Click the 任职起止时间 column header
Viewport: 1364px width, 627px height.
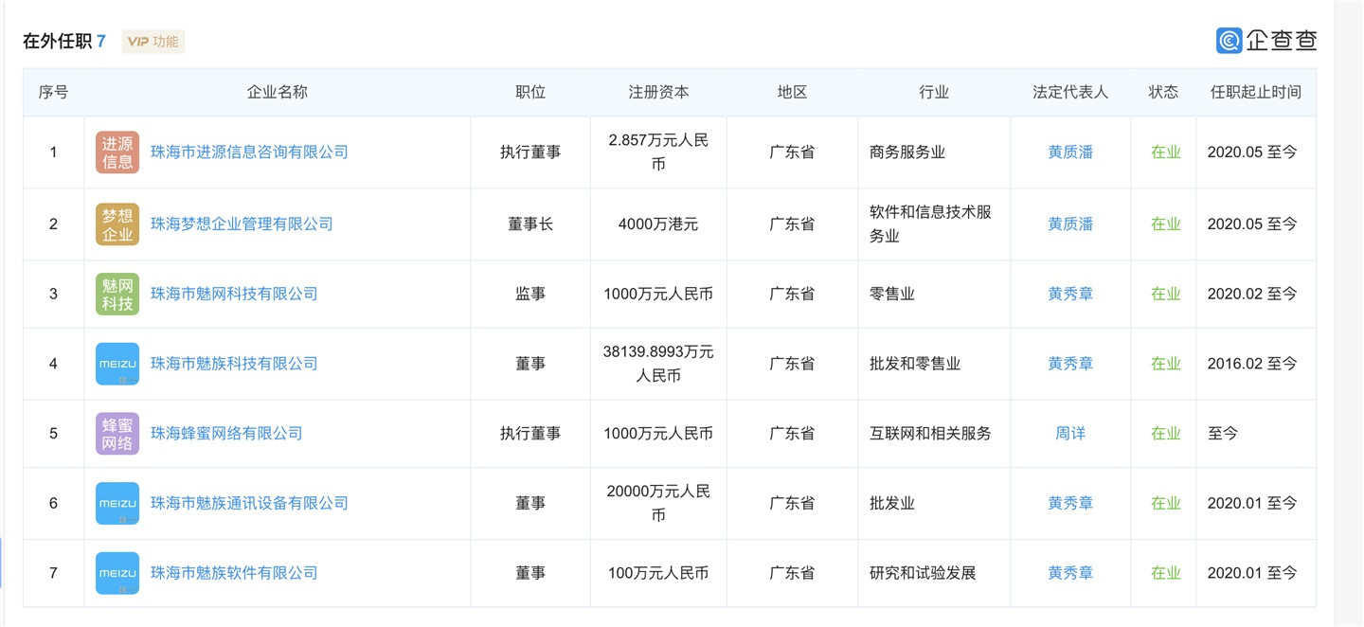[1255, 93]
